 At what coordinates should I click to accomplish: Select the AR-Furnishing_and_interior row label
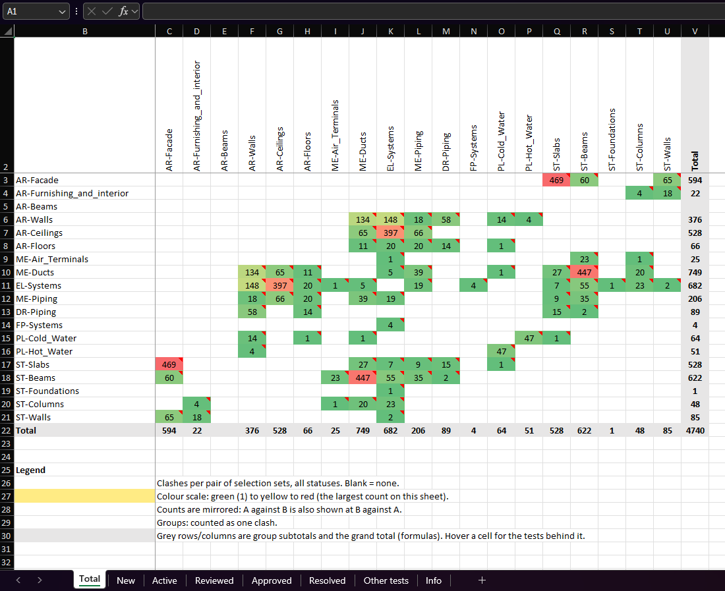coord(84,193)
